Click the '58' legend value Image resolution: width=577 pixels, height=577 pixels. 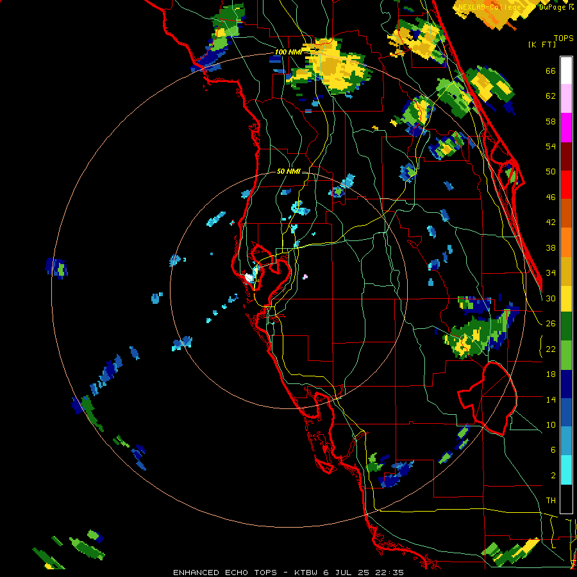[x=551, y=121]
